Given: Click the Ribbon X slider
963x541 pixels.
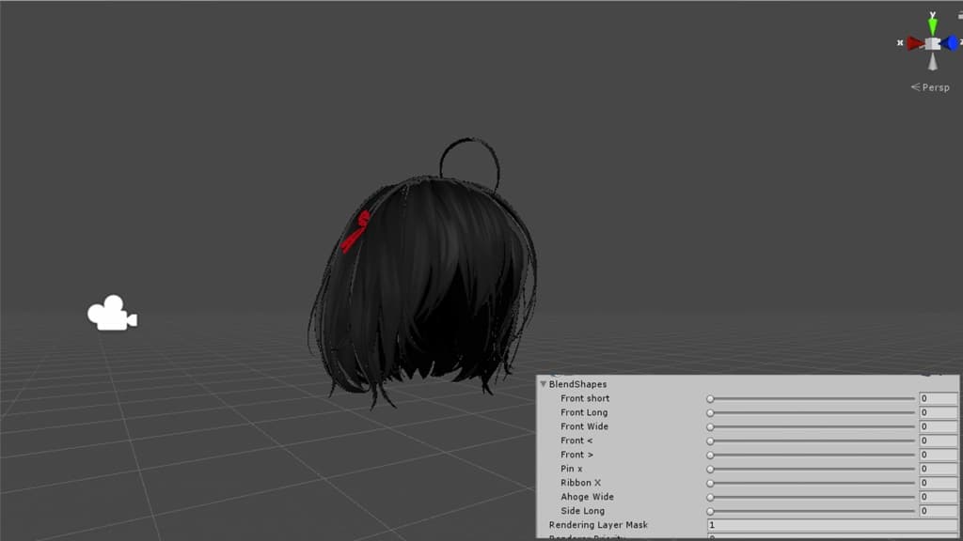Looking at the screenshot, I should tap(811, 484).
